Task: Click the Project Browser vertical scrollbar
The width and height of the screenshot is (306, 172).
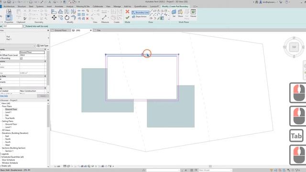Action: (x=48, y=116)
